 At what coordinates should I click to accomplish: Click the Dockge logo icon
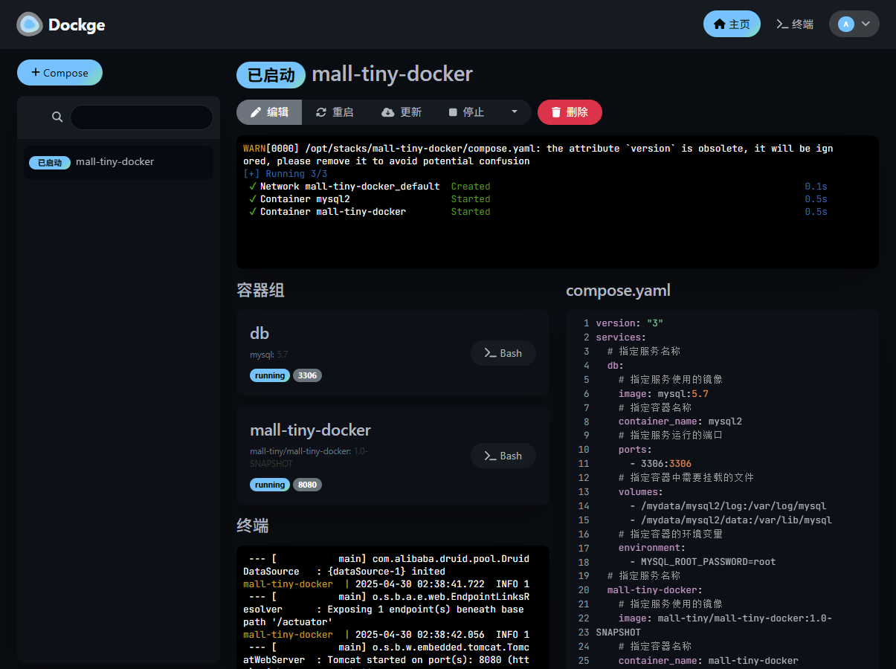(30, 25)
